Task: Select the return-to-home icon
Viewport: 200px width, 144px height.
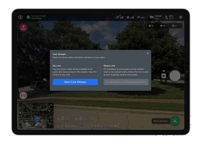Action: (x=23, y=27)
